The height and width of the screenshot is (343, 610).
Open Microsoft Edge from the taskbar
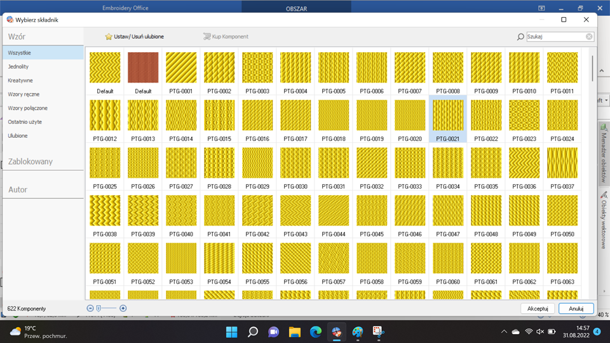316,332
